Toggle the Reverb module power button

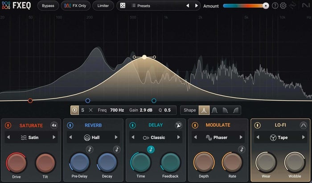click(x=70, y=125)
